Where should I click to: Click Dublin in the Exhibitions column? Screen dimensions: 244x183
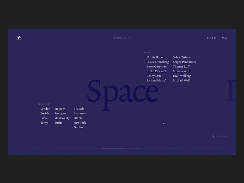coord(78,127)
